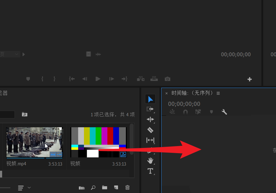The height and width of the screenshot is (193, 276).
Task: Click the Export Frame camera icon
Action: pos(167,79)
